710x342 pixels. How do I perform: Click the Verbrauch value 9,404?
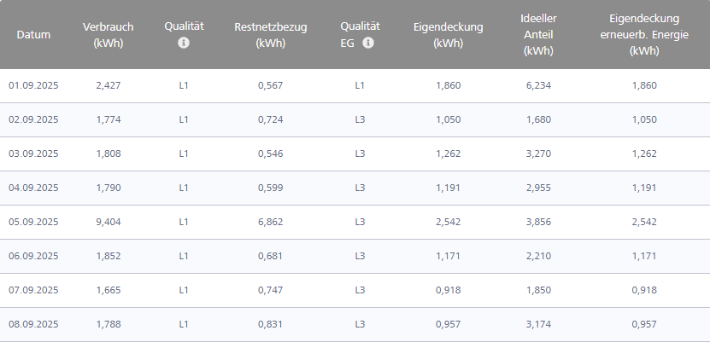[x=110, y=222]
